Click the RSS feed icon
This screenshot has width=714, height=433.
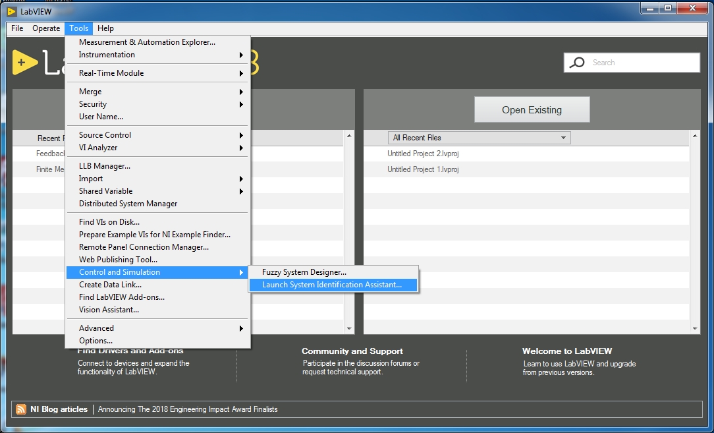pyautogui.click(x=21, y=409)
